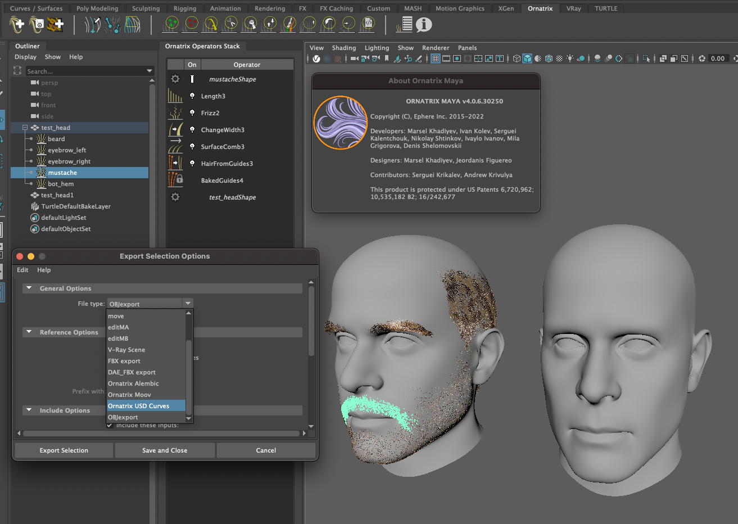Collapse the General Options section
This screenshot has width=738, height=524.
click(29, 288)
